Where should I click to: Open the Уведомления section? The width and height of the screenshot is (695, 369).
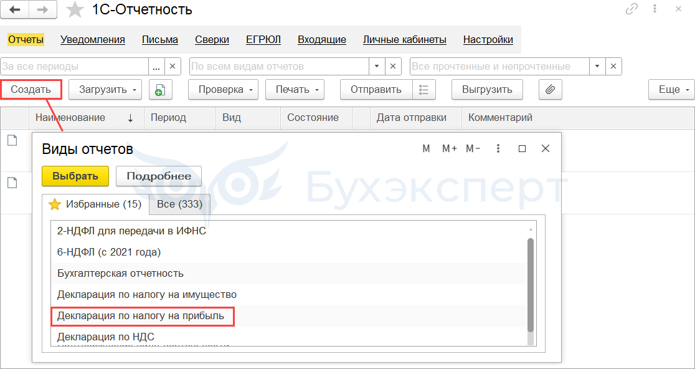pyautogui.click(x=93, y=39)
